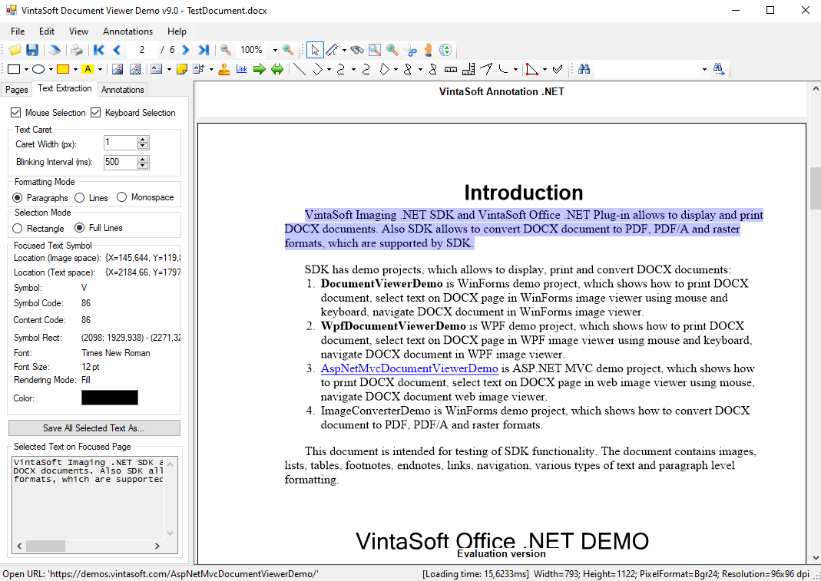The height and width of the screenshot is (581, 821).
Task: Select the hand pan tool
Action: (429, 50)
